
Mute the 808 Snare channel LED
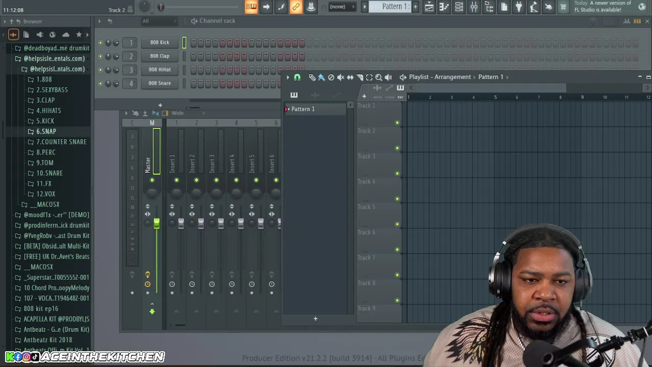point(100,83)
